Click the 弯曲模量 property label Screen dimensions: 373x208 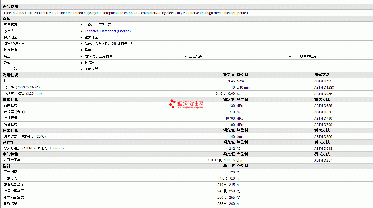coord(11,118)
